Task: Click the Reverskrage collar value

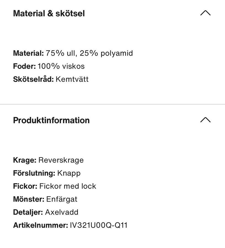Action: [61, 160]
